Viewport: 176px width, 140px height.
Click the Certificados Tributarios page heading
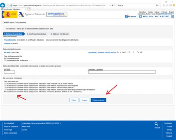(x=14, y=22)
